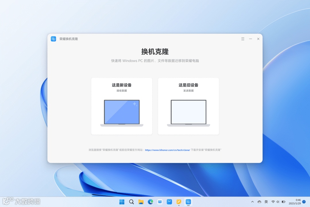Click the 荣耀换机克隆 title bar text
Image resolution: width=310 pixels, height=207 pixels.
pos(69,39)
